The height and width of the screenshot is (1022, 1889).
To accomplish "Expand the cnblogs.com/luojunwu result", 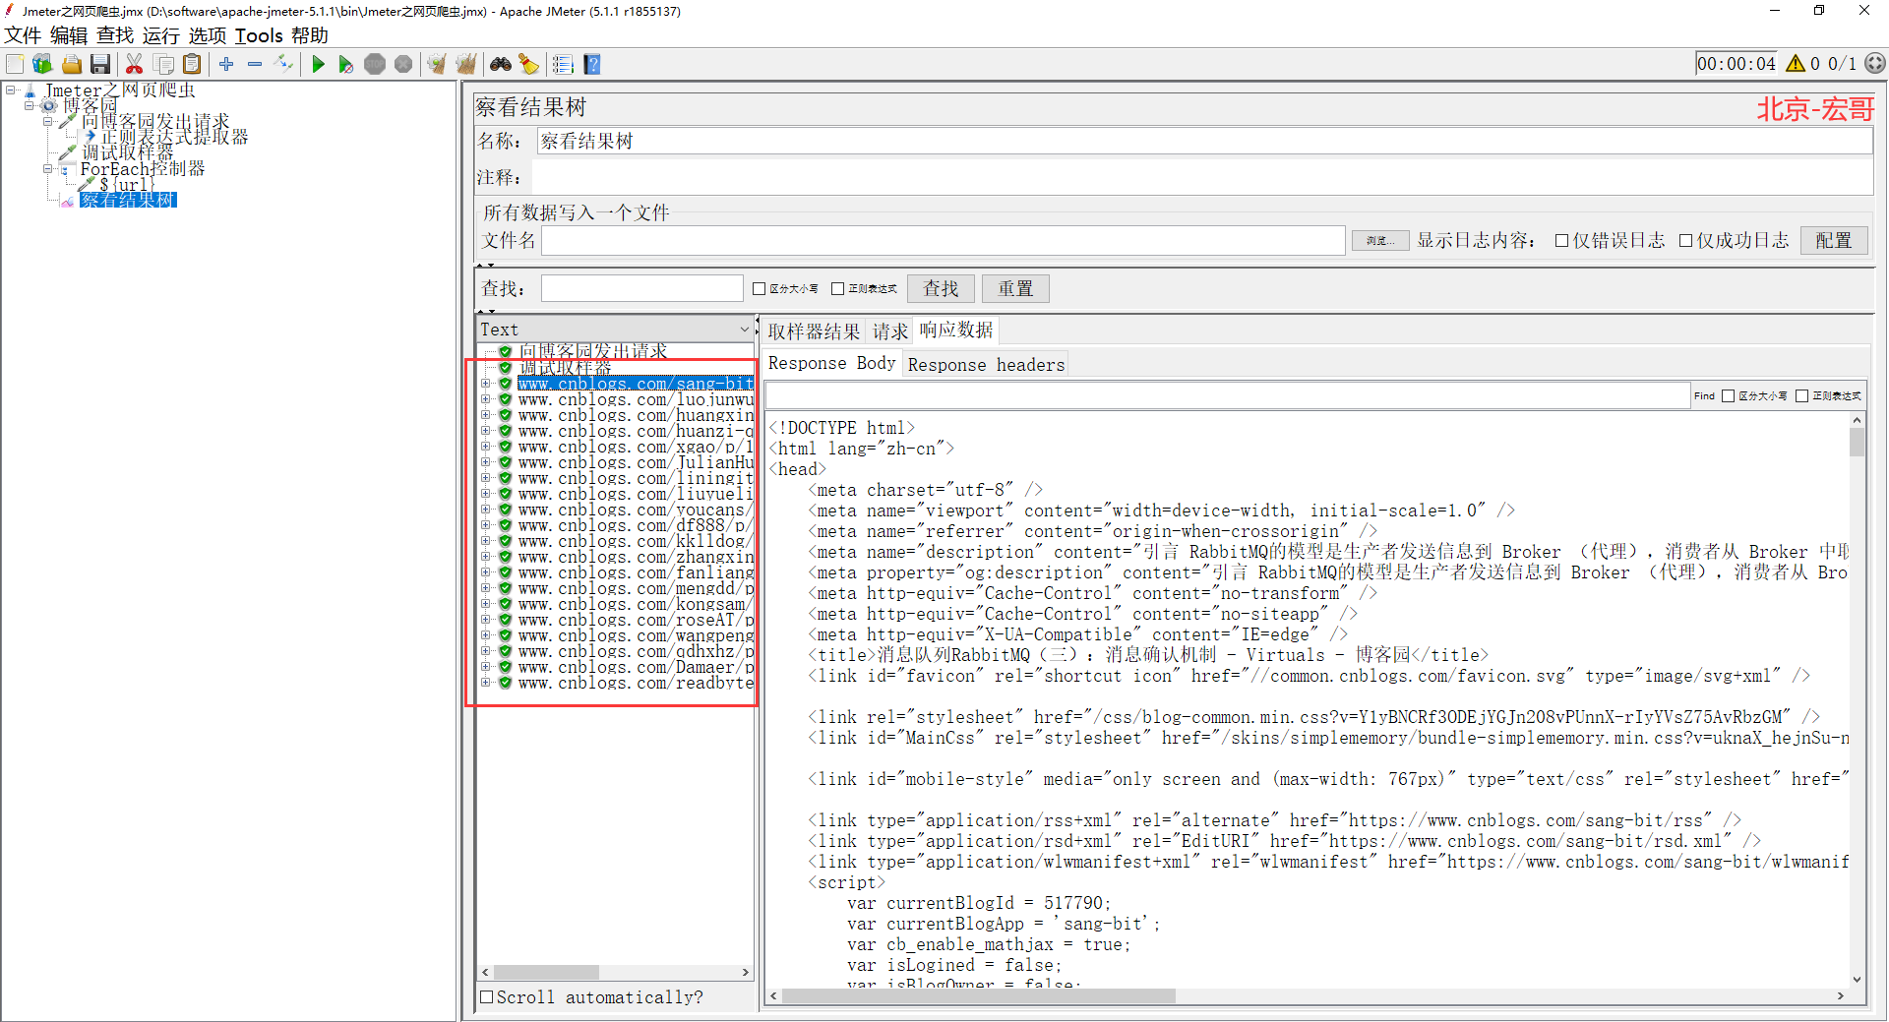I will (x=485, y=399).
